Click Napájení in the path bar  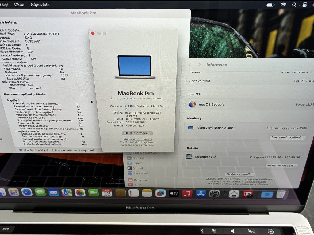click(x=87, y=151)
